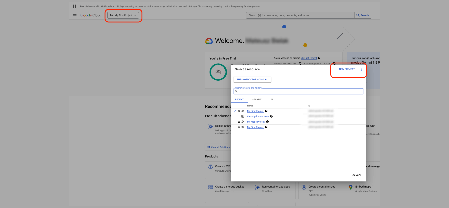Click the Select a resource dialog title
The height and width of the screenshot is (208, 449).
[x=247, y=69]
